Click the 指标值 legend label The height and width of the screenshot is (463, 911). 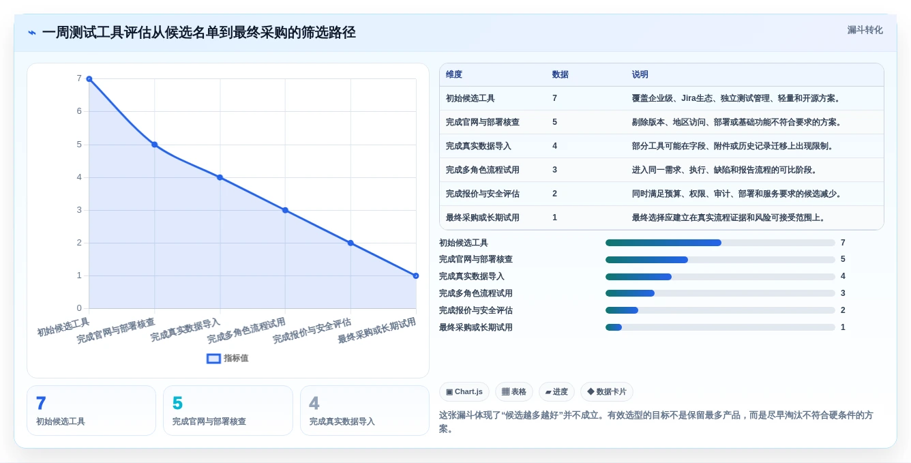[236, 358]
